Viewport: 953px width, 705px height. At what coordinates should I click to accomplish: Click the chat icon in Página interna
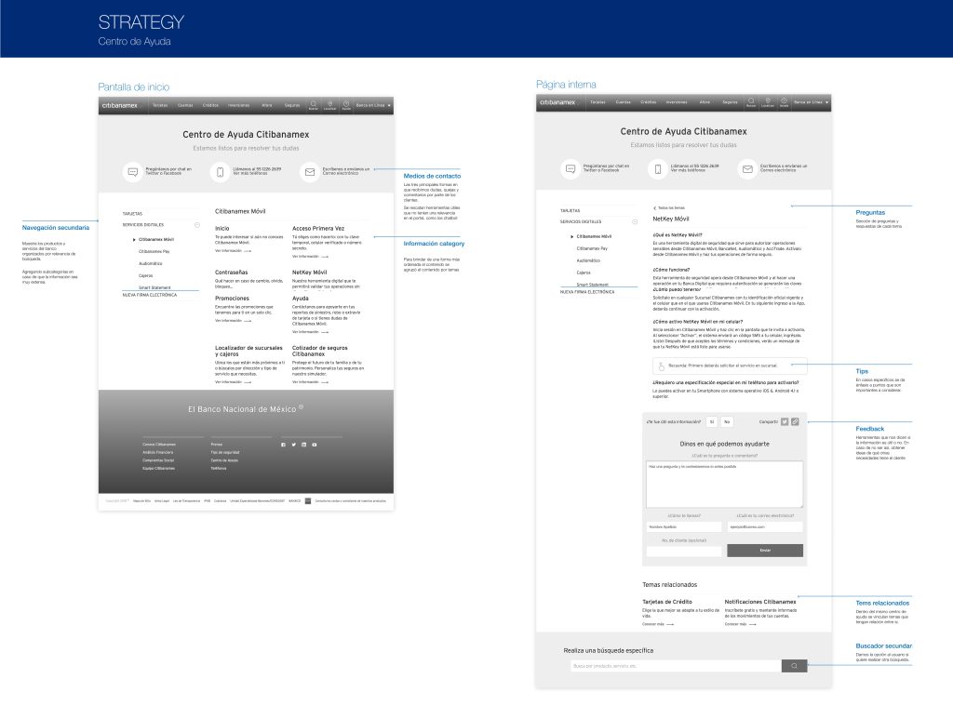point(570,169)
